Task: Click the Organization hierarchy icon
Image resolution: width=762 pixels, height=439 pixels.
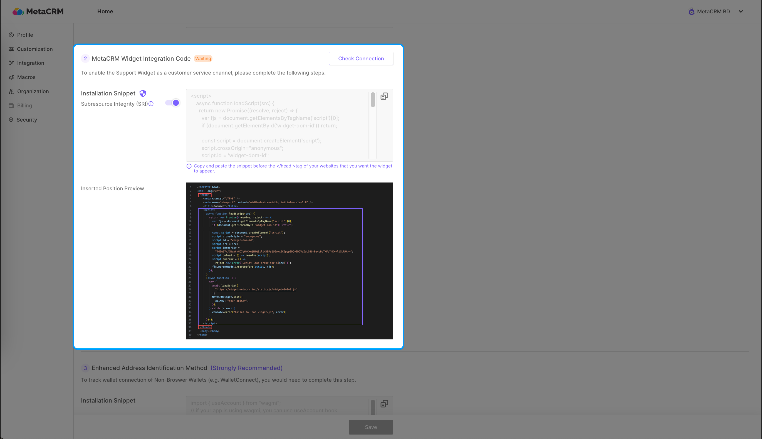Action: 11,91
